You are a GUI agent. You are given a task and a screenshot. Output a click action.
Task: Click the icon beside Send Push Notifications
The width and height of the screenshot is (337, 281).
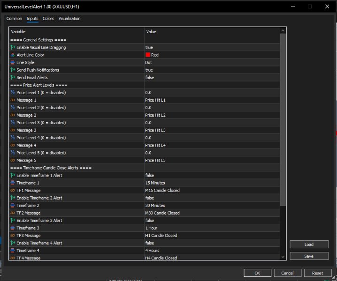pyautogui.click(x=13, y=70)
